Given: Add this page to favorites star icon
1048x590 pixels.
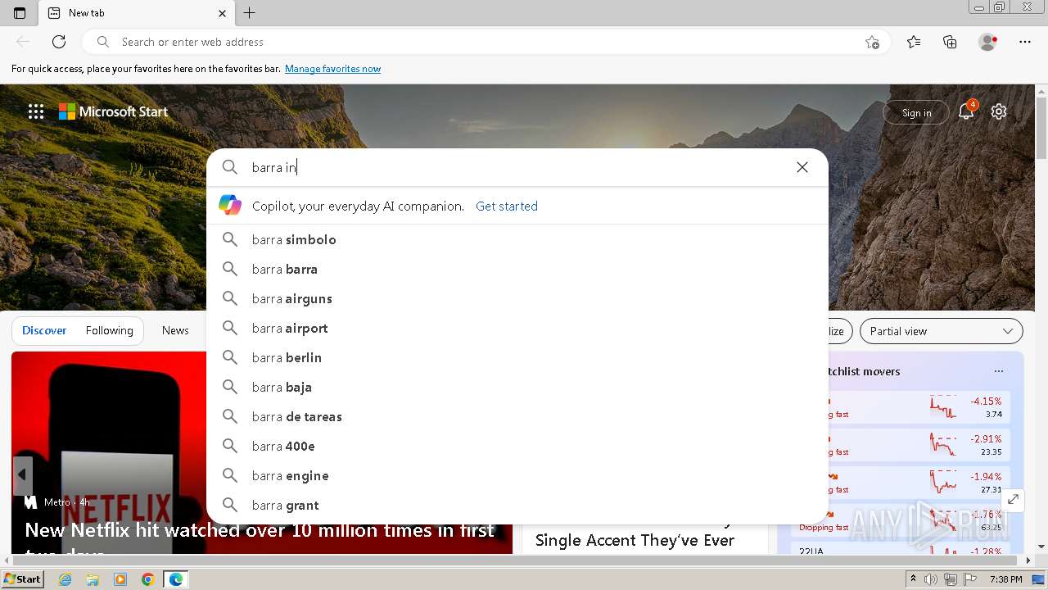Looking at the screenshot, I should [872, 42].
